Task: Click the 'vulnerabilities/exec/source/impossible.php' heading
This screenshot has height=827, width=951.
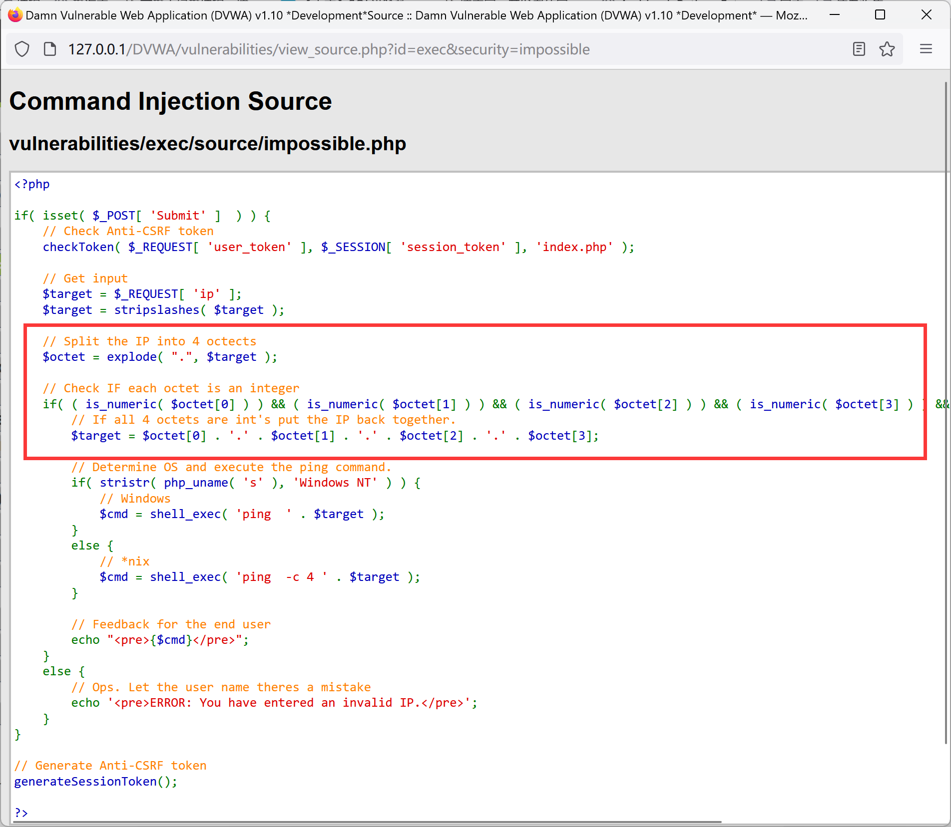Action: click(208, 144)
